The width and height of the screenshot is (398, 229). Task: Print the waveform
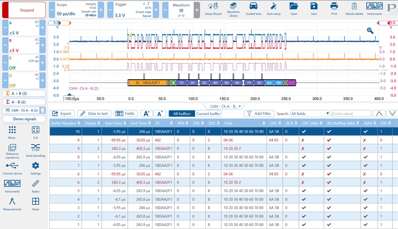(x=334, y=9)
